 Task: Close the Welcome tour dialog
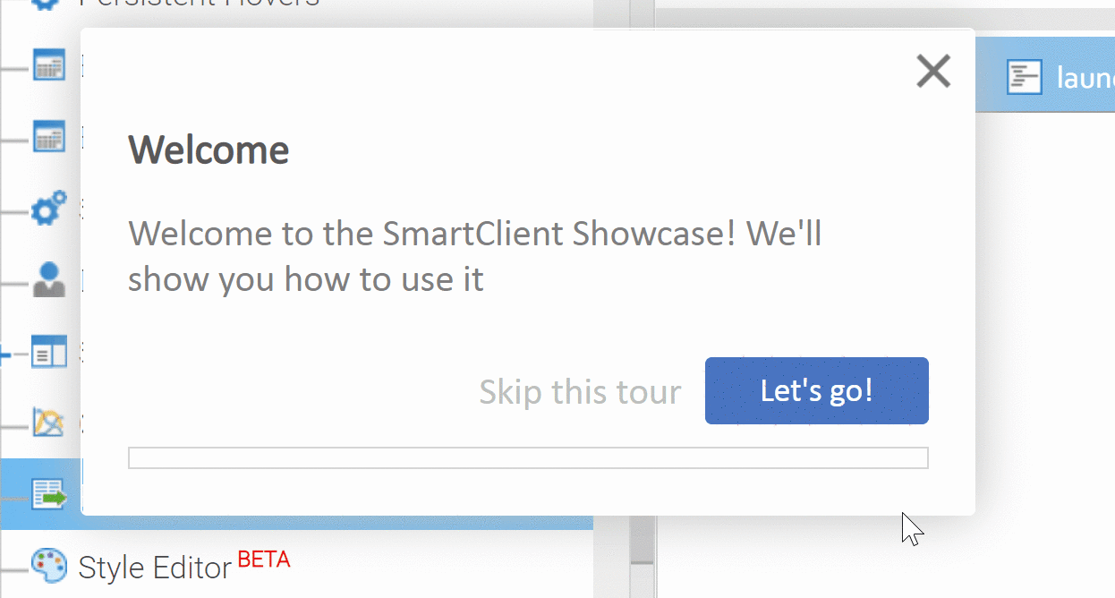point(932,72)
